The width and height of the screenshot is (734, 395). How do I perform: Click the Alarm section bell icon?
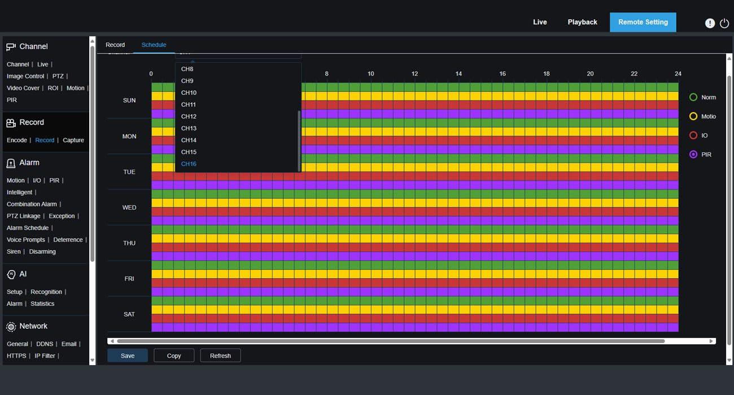coord(11,163)
